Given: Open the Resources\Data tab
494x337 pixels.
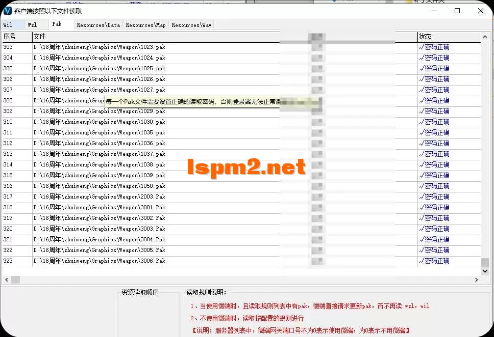Looking at the screenshot, I should 98,25.
